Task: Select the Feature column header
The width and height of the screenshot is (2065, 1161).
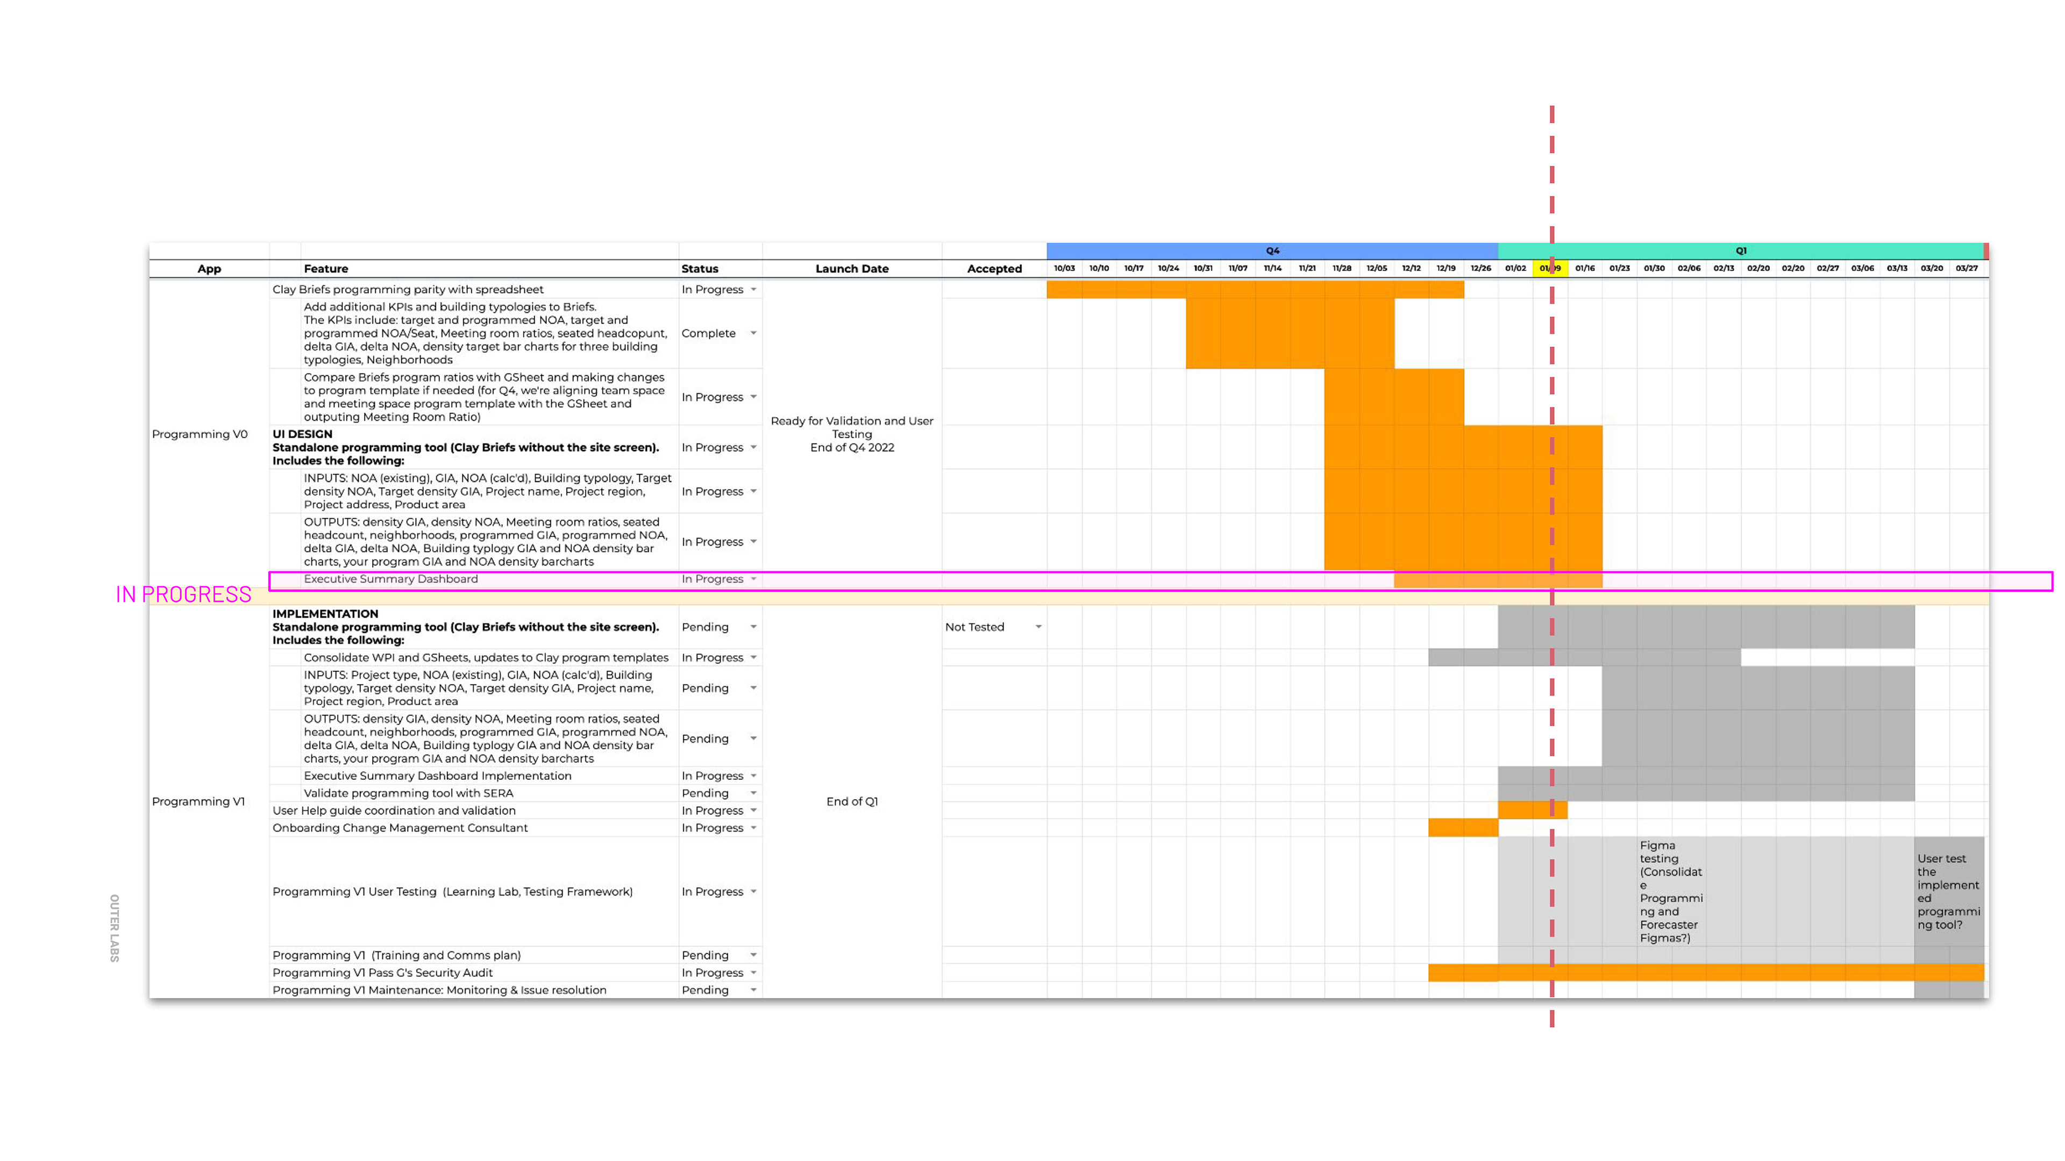Action: 325,268
